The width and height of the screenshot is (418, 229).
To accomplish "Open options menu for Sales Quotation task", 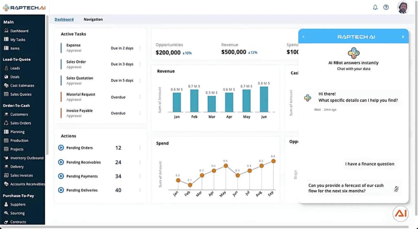I will tap(140, 80).
